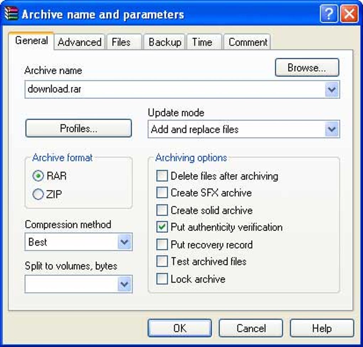Click the Browse... button
The width and height of the screenshot is (363, 347).
307,67
